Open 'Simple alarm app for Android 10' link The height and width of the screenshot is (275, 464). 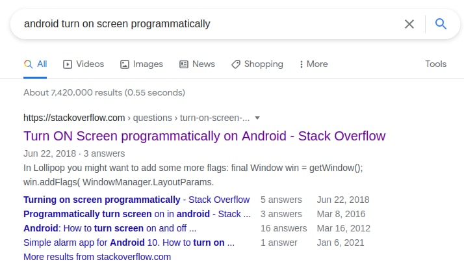(129, 242)
